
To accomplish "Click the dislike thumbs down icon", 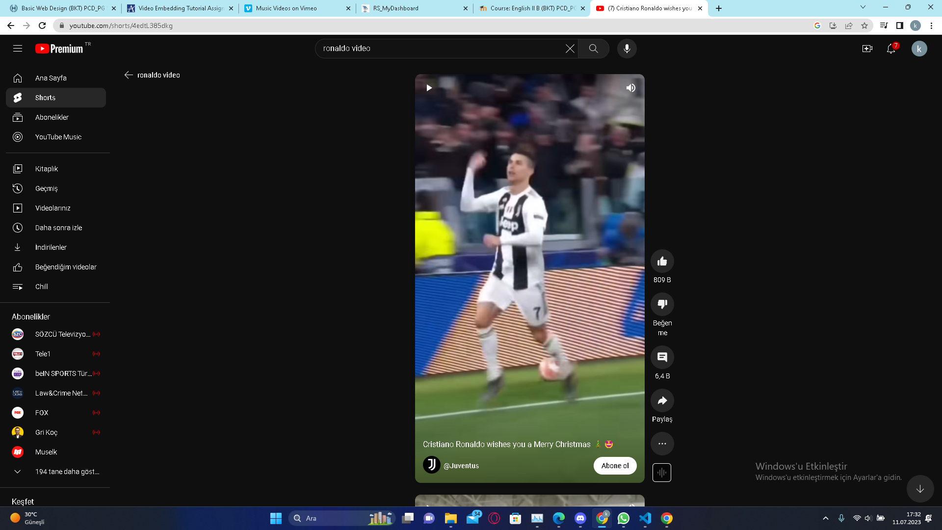I will pos(662,304).
